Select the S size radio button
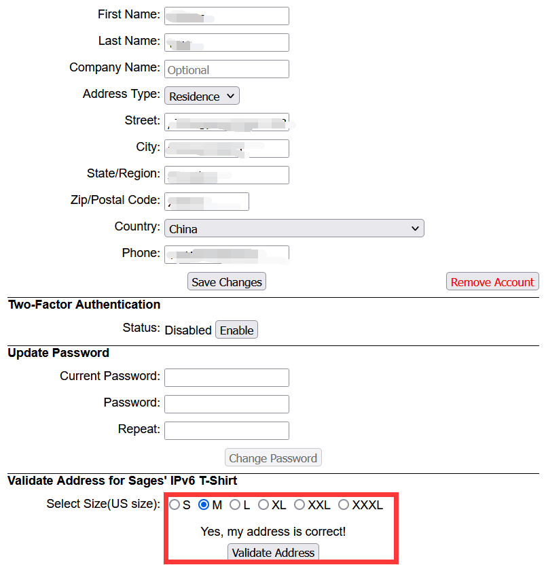546x565 pixels. [175, 504]
